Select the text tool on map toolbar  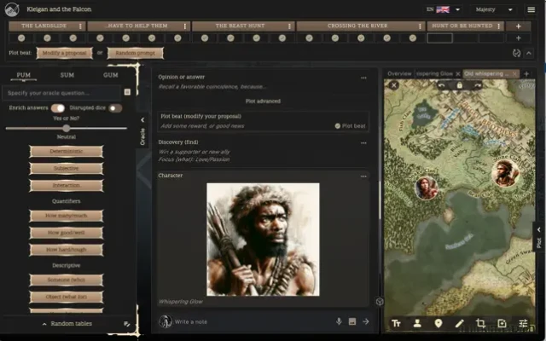396,323
